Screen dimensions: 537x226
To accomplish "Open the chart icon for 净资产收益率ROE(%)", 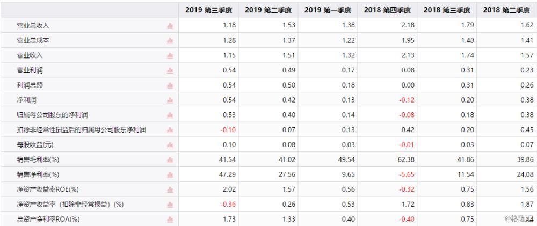I will [170, 189].
